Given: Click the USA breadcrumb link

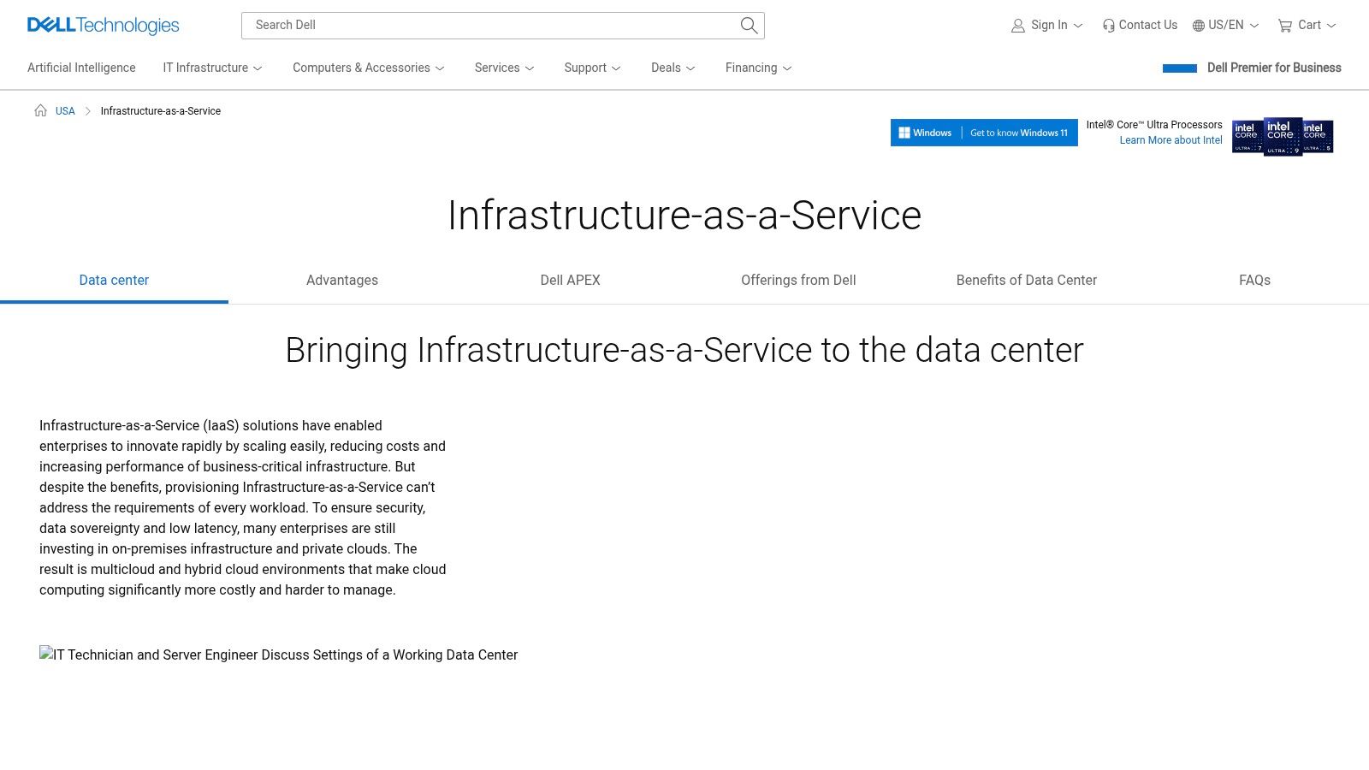Looking at the screenshot, I should coord(64,110).
